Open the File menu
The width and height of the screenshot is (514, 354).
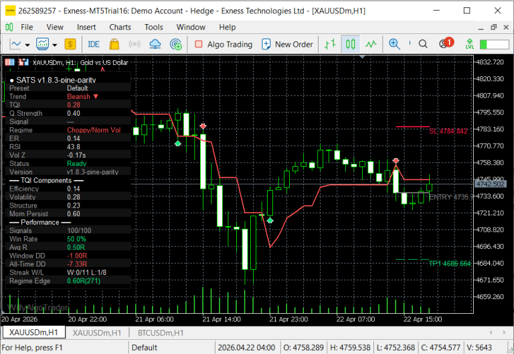27,27
